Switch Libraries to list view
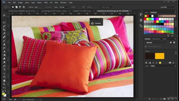 coord(174,42)
